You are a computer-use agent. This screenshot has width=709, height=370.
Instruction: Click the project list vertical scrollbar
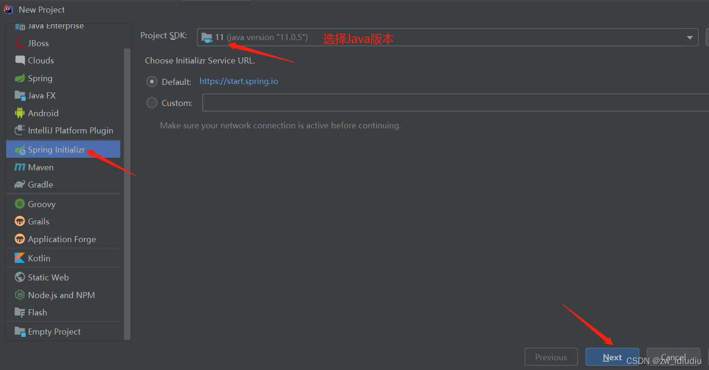pyautogui.click(x=127, y=194)
